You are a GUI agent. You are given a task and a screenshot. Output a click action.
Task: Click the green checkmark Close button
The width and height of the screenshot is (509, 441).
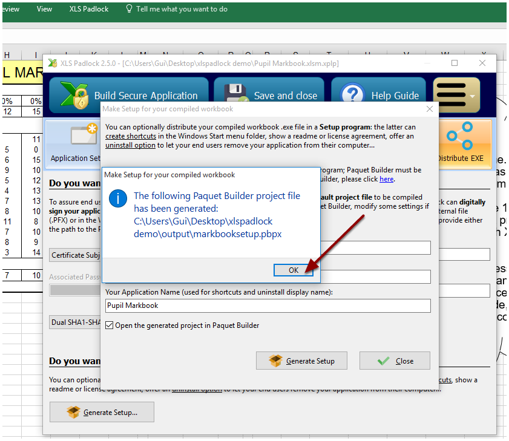click(x=395, y=361)
